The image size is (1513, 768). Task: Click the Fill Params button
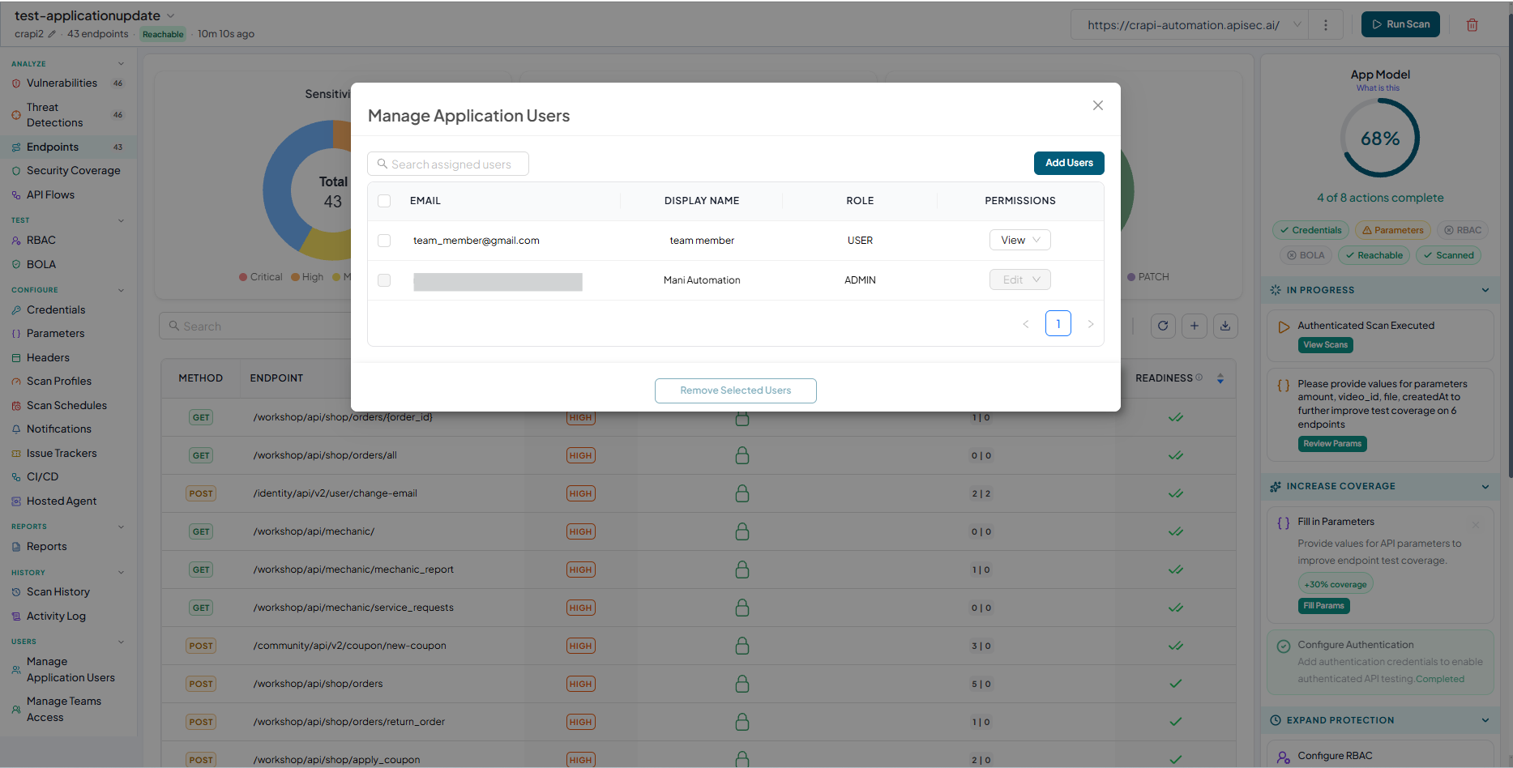1323,606
